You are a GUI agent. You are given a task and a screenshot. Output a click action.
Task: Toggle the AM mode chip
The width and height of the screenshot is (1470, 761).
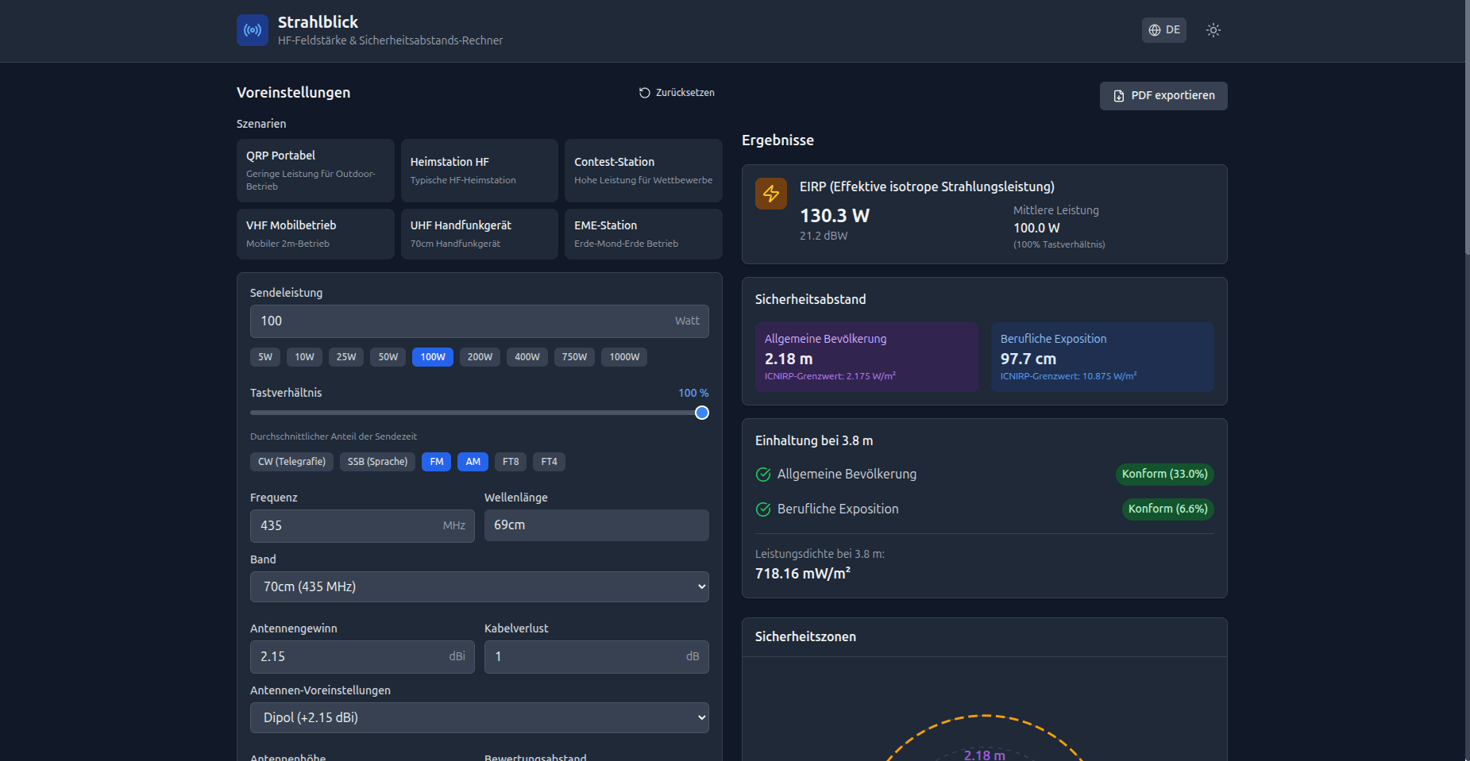point(473,462)
